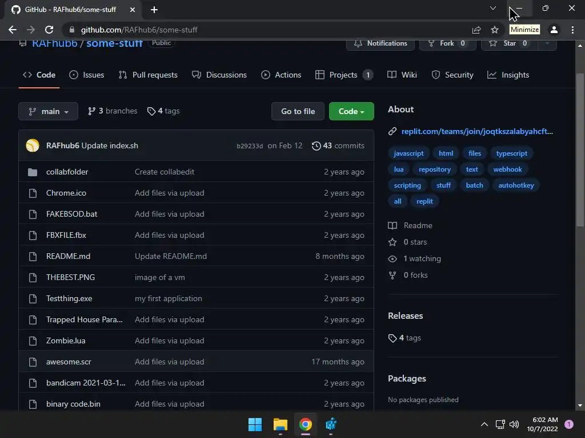Screen dimensions: 585x438
Task: Switch to the Code tab
Action: coord(39,75)
